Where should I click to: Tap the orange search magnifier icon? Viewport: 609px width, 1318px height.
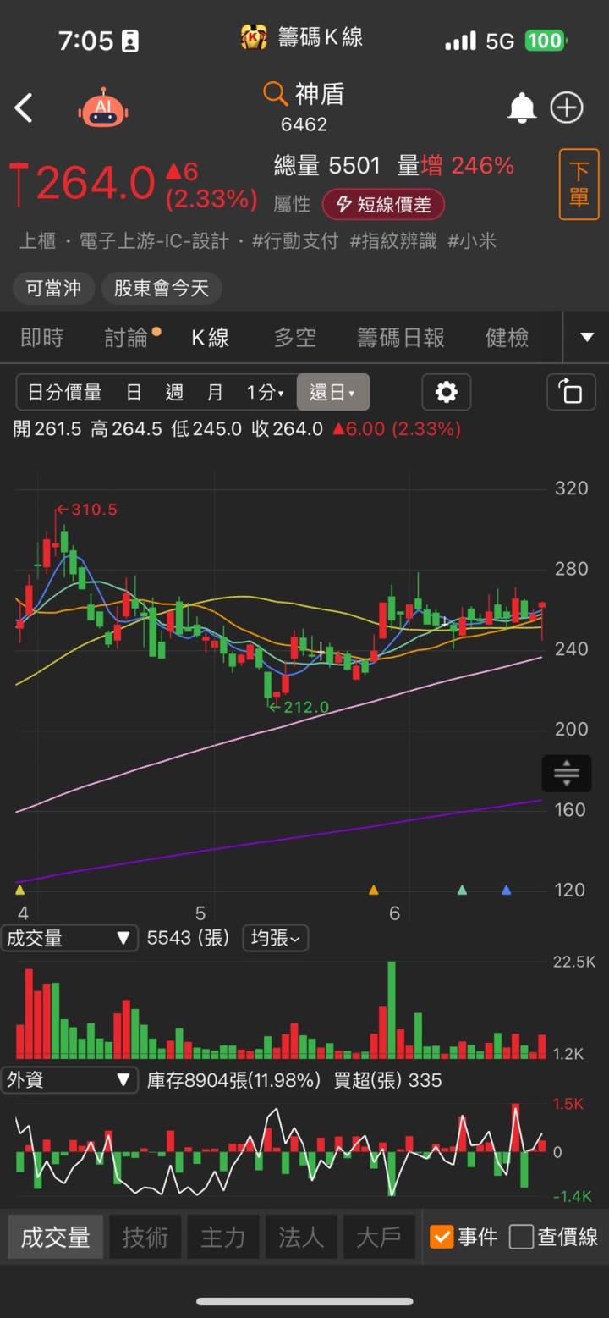[275, 93]
